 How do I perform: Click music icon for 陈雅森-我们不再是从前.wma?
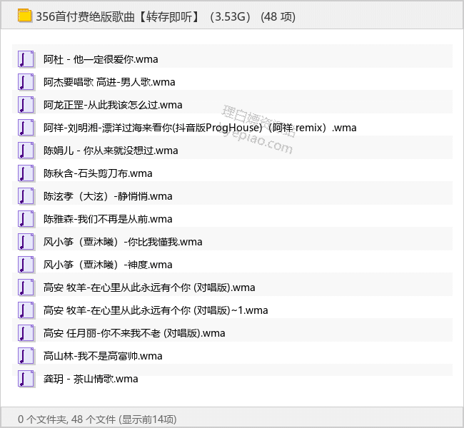click(x=26, y=219)
